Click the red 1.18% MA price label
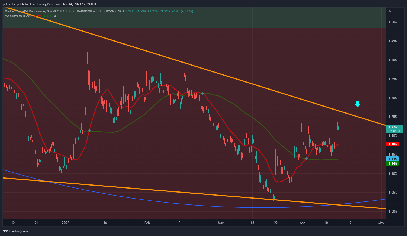 393,144
